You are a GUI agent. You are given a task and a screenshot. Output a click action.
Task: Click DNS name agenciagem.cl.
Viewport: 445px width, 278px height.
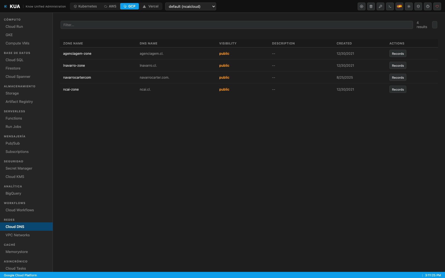(152, 54)
